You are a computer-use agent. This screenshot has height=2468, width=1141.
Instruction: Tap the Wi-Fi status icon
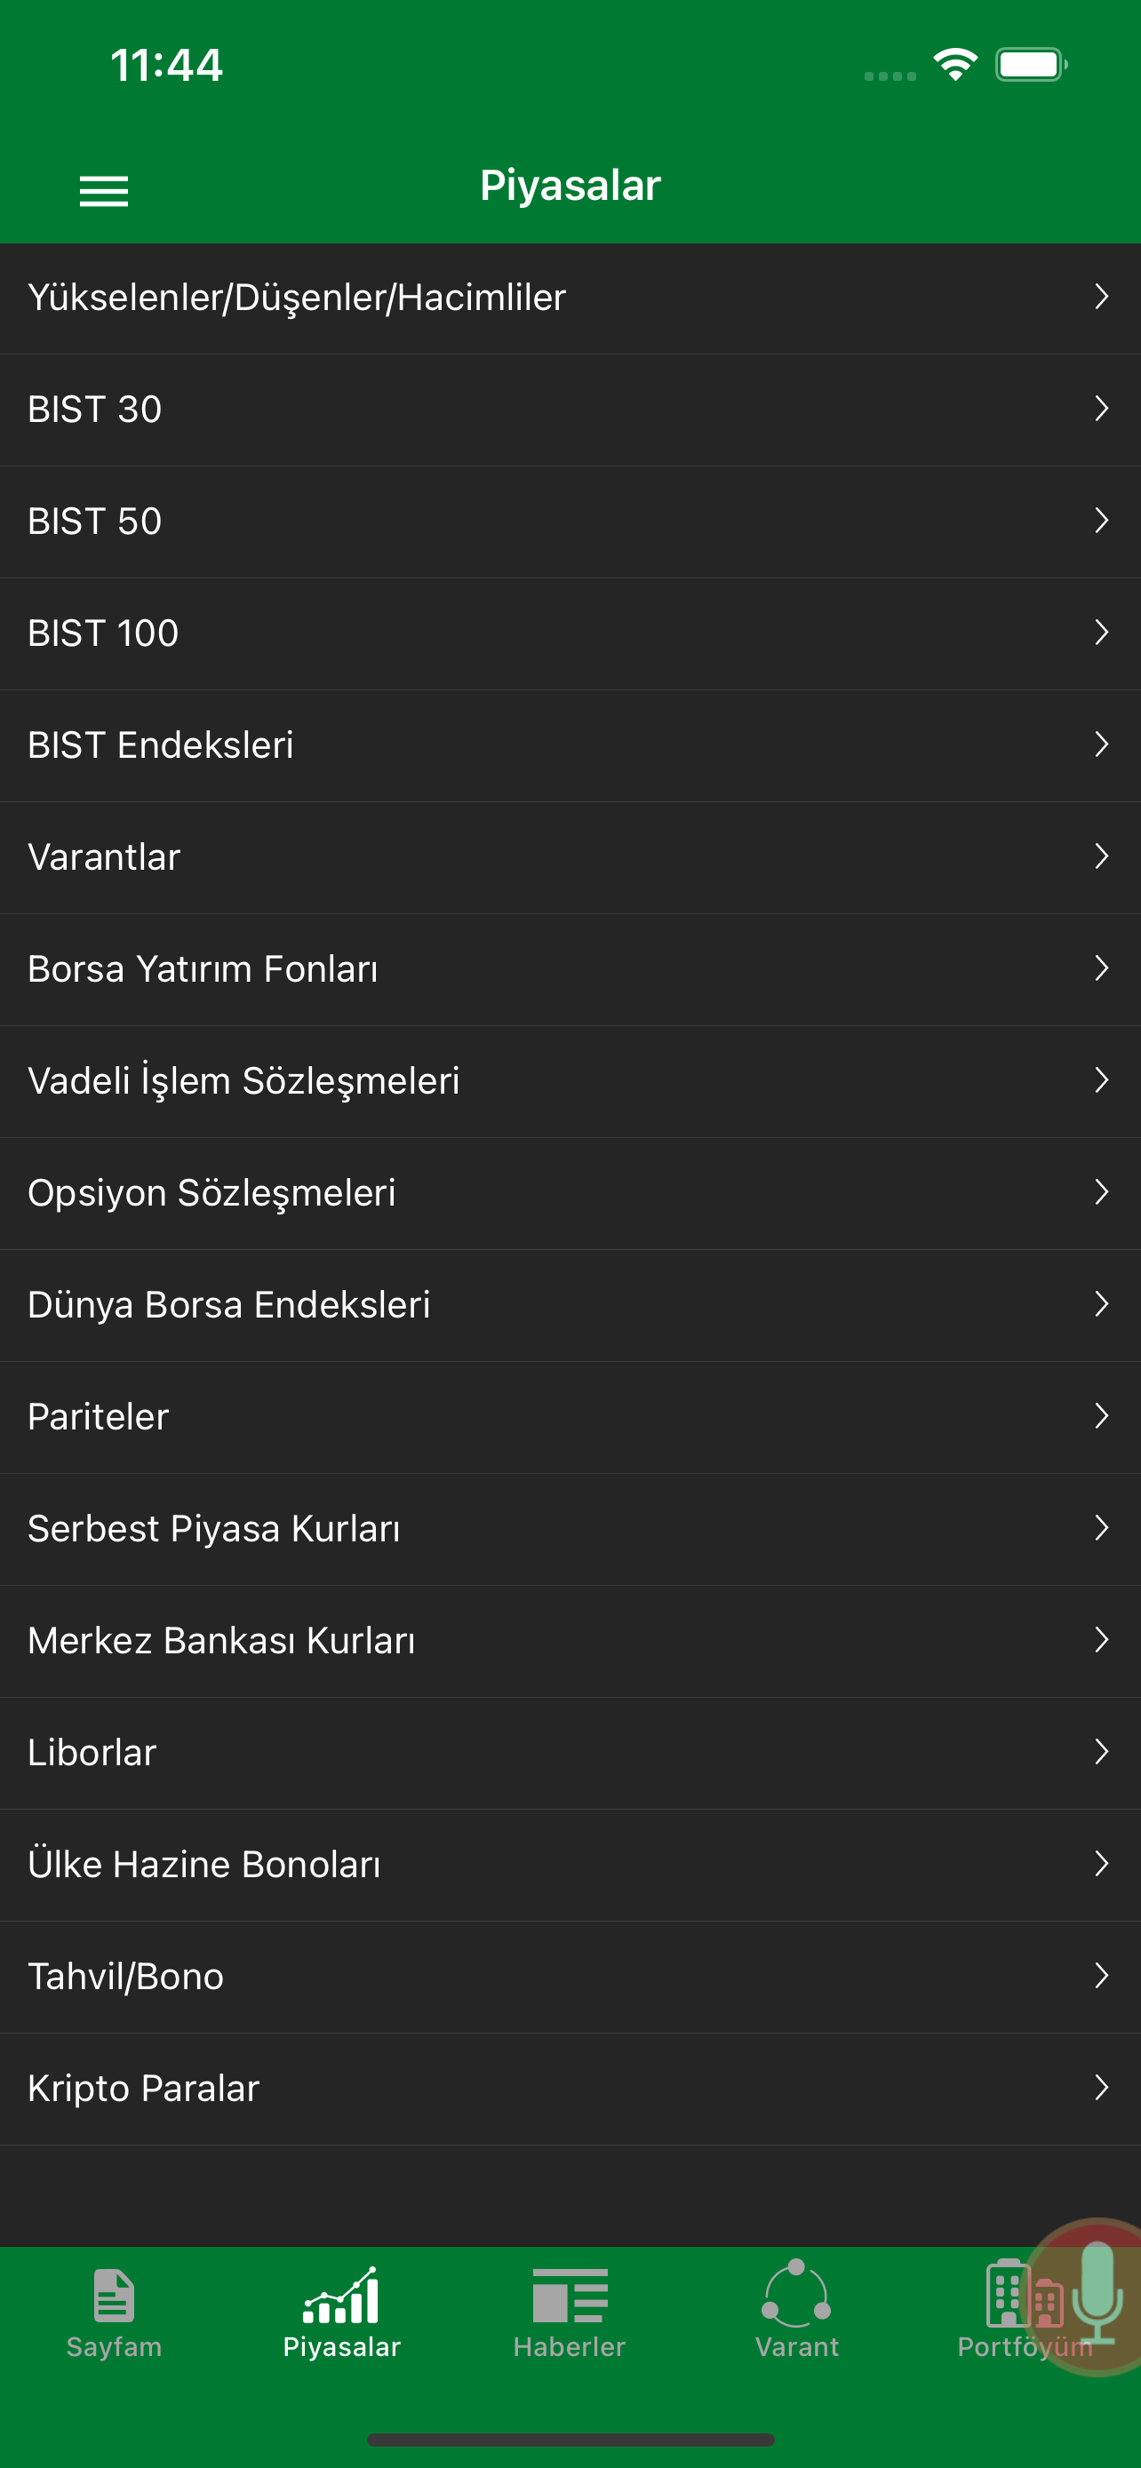click(x=955, y=65)
